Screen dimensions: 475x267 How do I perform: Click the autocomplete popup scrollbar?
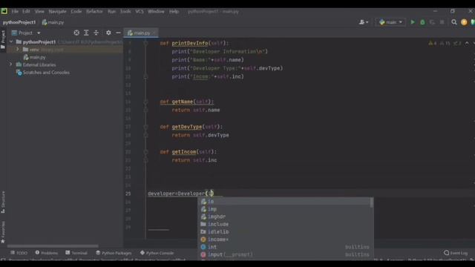pyautogui.click(x=371, y=202)
